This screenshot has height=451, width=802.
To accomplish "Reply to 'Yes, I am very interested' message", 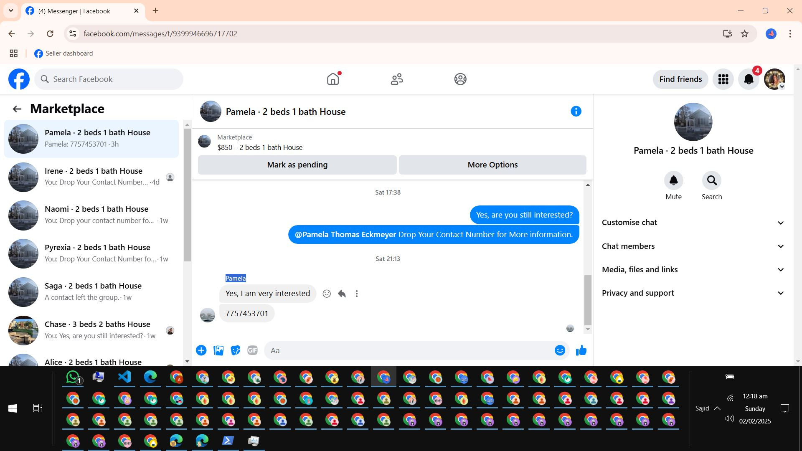I will (x=342, y=294).
